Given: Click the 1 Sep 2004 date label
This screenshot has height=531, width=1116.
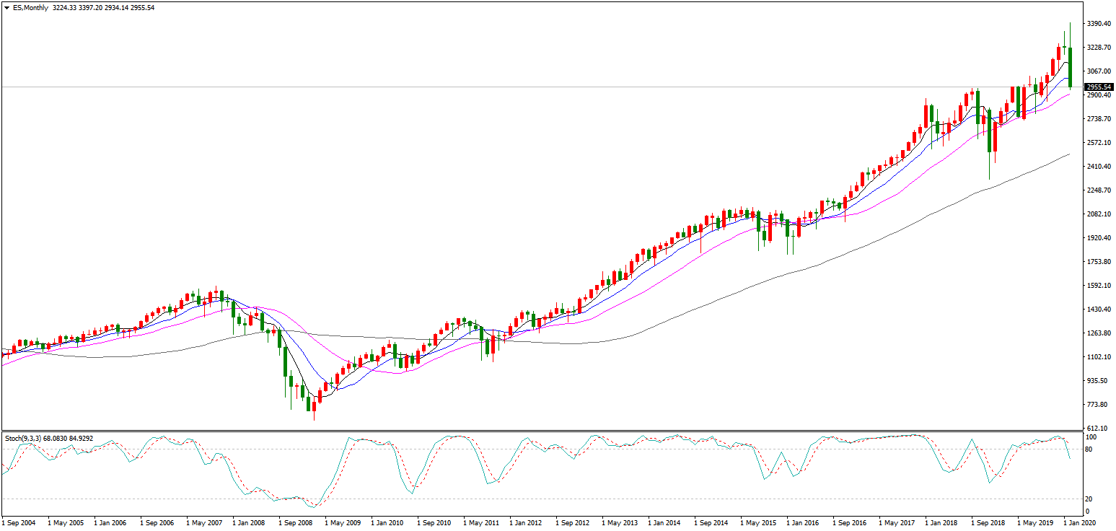Looking at the screenshot, I should pos(19,522).
